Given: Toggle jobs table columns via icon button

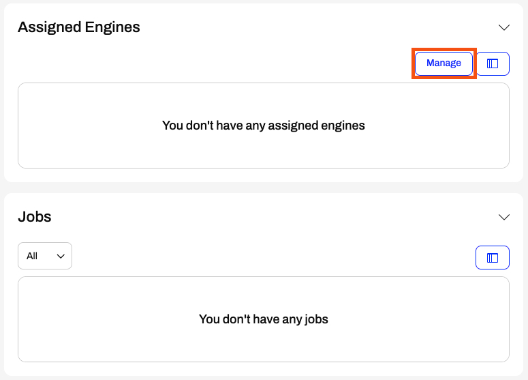Looking at the screenshot, I should 493,258.
